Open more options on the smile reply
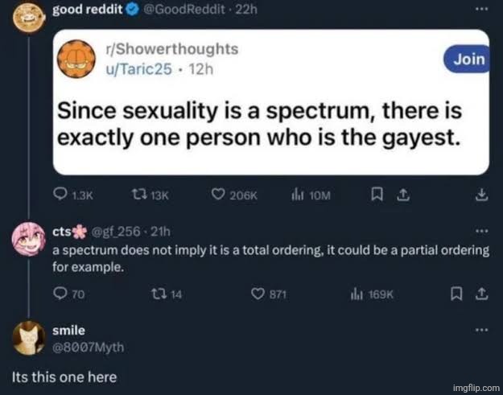Image resolution: width=503 pixels, height=395 pixels. [482, 331]
